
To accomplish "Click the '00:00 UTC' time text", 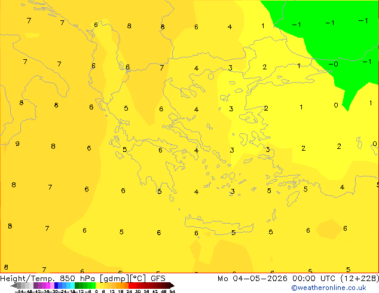I will pyautogui.click(x=313, y=279).
